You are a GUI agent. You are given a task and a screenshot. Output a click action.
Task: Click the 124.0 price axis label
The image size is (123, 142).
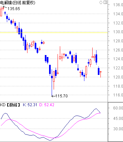point(118,59)
